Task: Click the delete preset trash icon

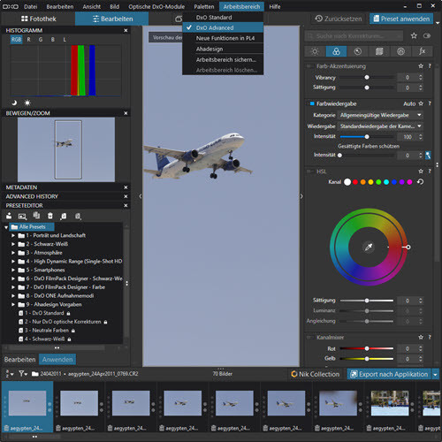Action: coord(50,216)
